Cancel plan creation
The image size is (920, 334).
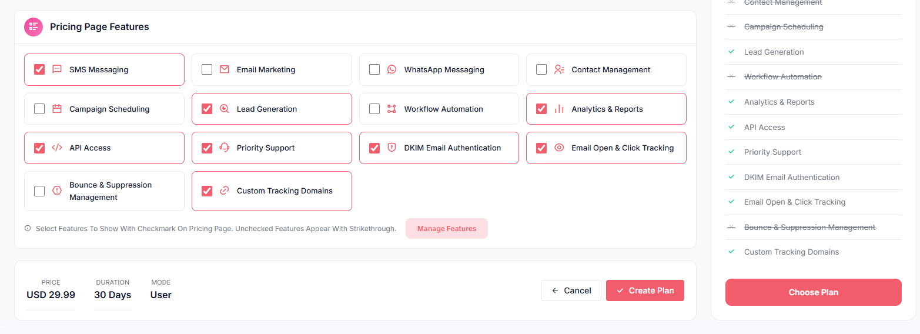(571, 290)
